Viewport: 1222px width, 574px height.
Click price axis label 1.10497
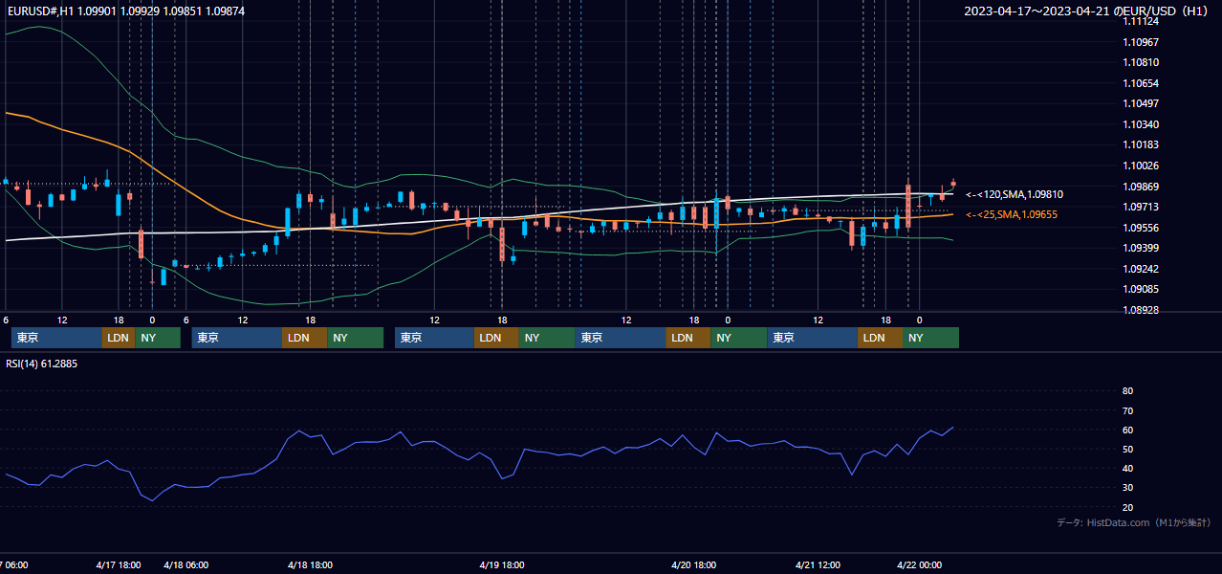pos(1140,103)
